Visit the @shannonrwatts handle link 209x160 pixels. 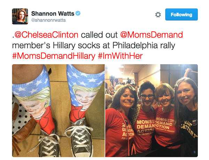point(48,20)
